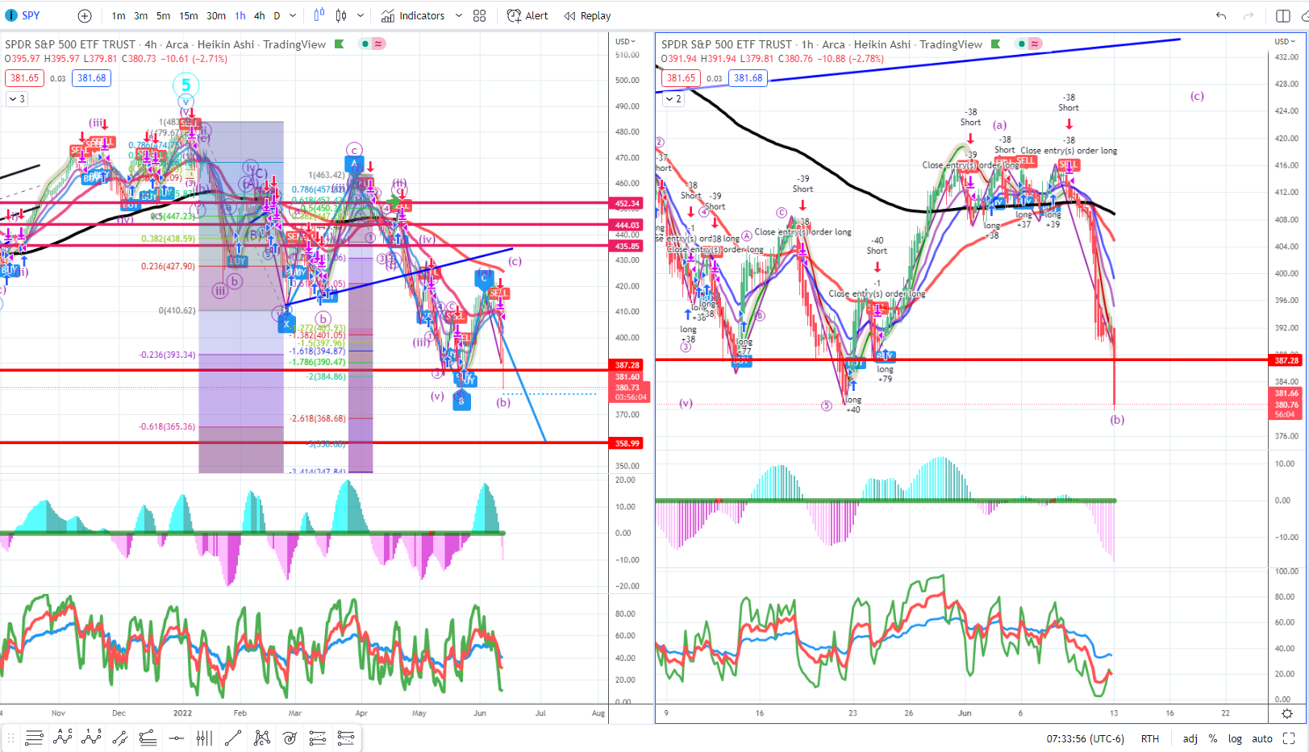The height and width of the screenshot is (752, 1309).
Task: Click the favorites toolbar drag handle
Action: pyautogui.click(x=11, y=737)
